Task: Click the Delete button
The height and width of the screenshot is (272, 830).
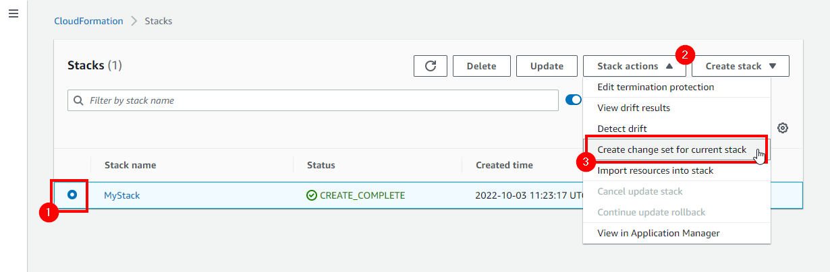Action: coord(482,66)
